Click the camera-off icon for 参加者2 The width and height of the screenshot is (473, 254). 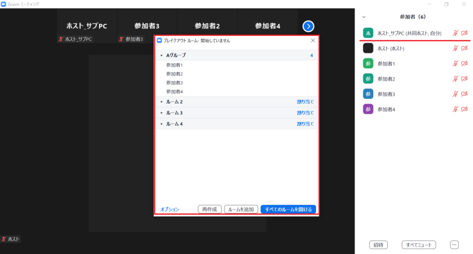point(465,79)
